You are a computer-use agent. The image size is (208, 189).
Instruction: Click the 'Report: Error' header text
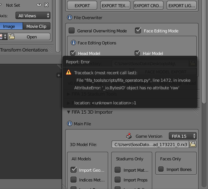[x=78, y=62]
